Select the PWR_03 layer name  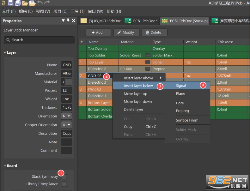[x=95, y=89]
